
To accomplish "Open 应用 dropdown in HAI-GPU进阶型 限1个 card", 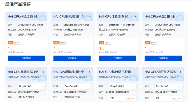I will tap(77, 86).
